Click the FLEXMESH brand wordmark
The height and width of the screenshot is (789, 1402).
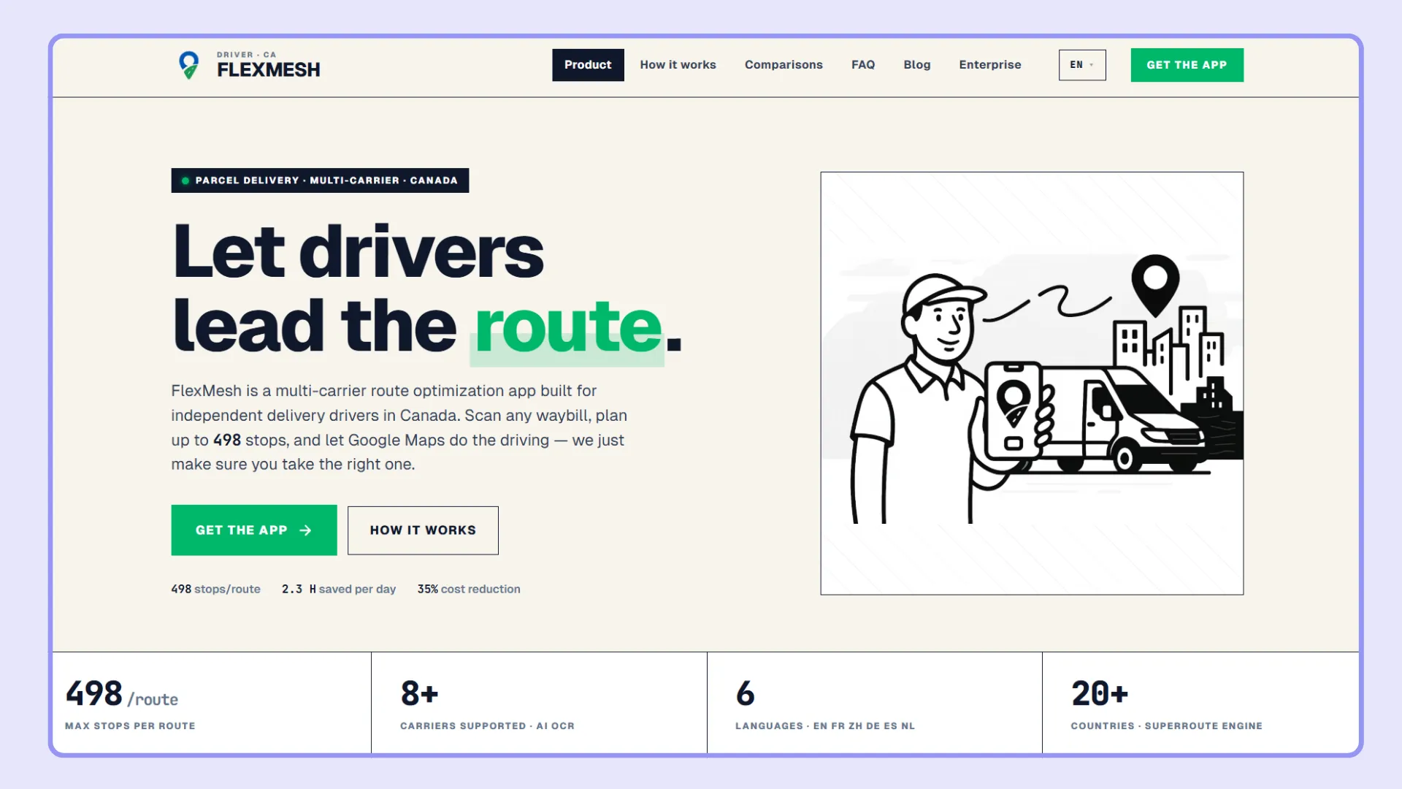[268, 70]
